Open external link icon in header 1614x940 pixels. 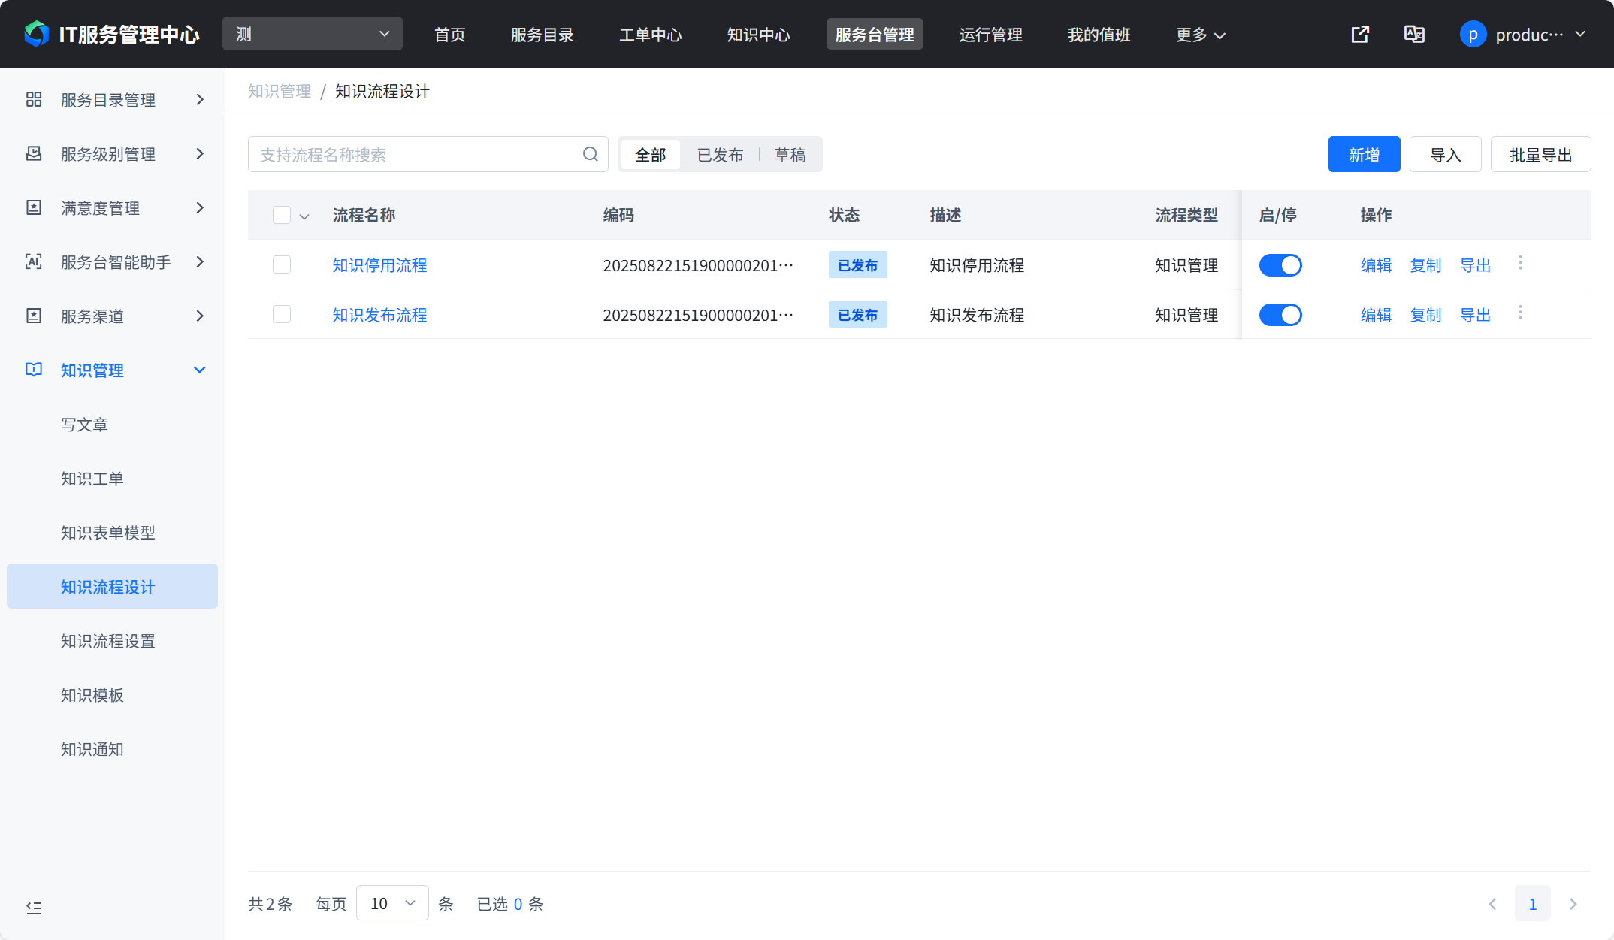tap(1360, 35)
